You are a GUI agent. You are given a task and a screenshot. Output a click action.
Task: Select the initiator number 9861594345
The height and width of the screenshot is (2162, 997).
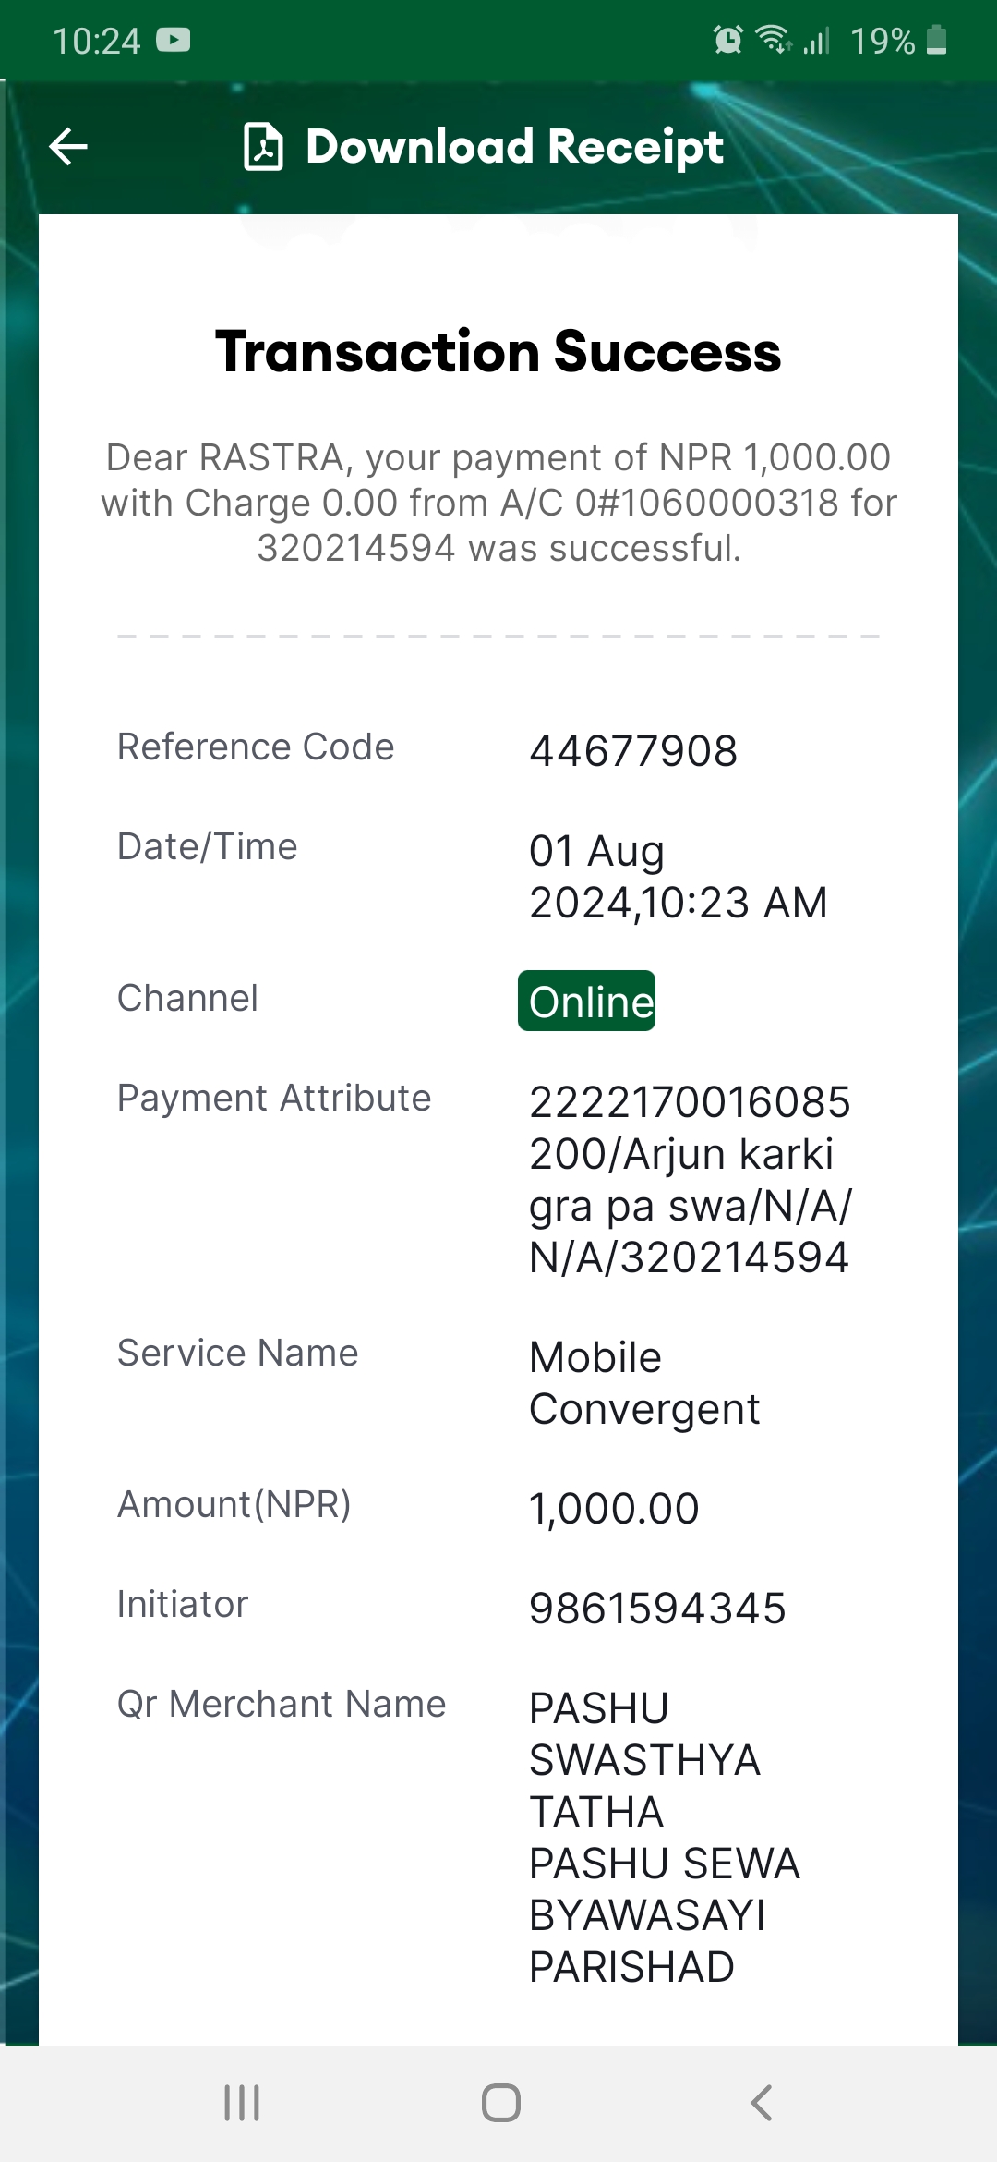pyautogui.click(x=657, y=1608)
